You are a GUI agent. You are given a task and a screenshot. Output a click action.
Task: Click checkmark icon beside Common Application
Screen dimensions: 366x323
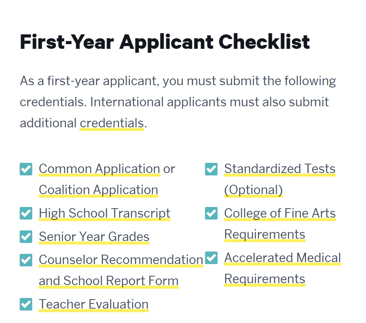(x=26, y=169)
